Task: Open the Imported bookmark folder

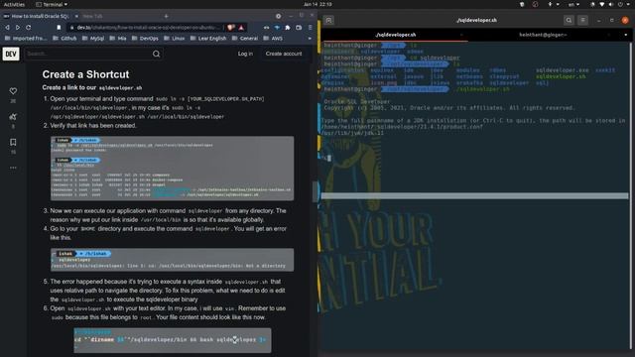Action: tap(26, 39)
